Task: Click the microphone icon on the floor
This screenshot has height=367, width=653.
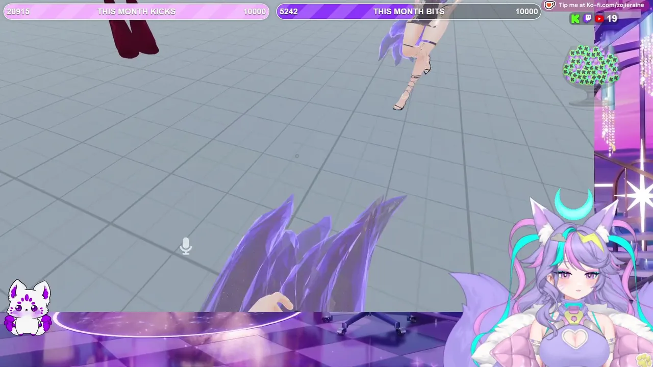Action: pyautogui.click(x=186, y=247)
